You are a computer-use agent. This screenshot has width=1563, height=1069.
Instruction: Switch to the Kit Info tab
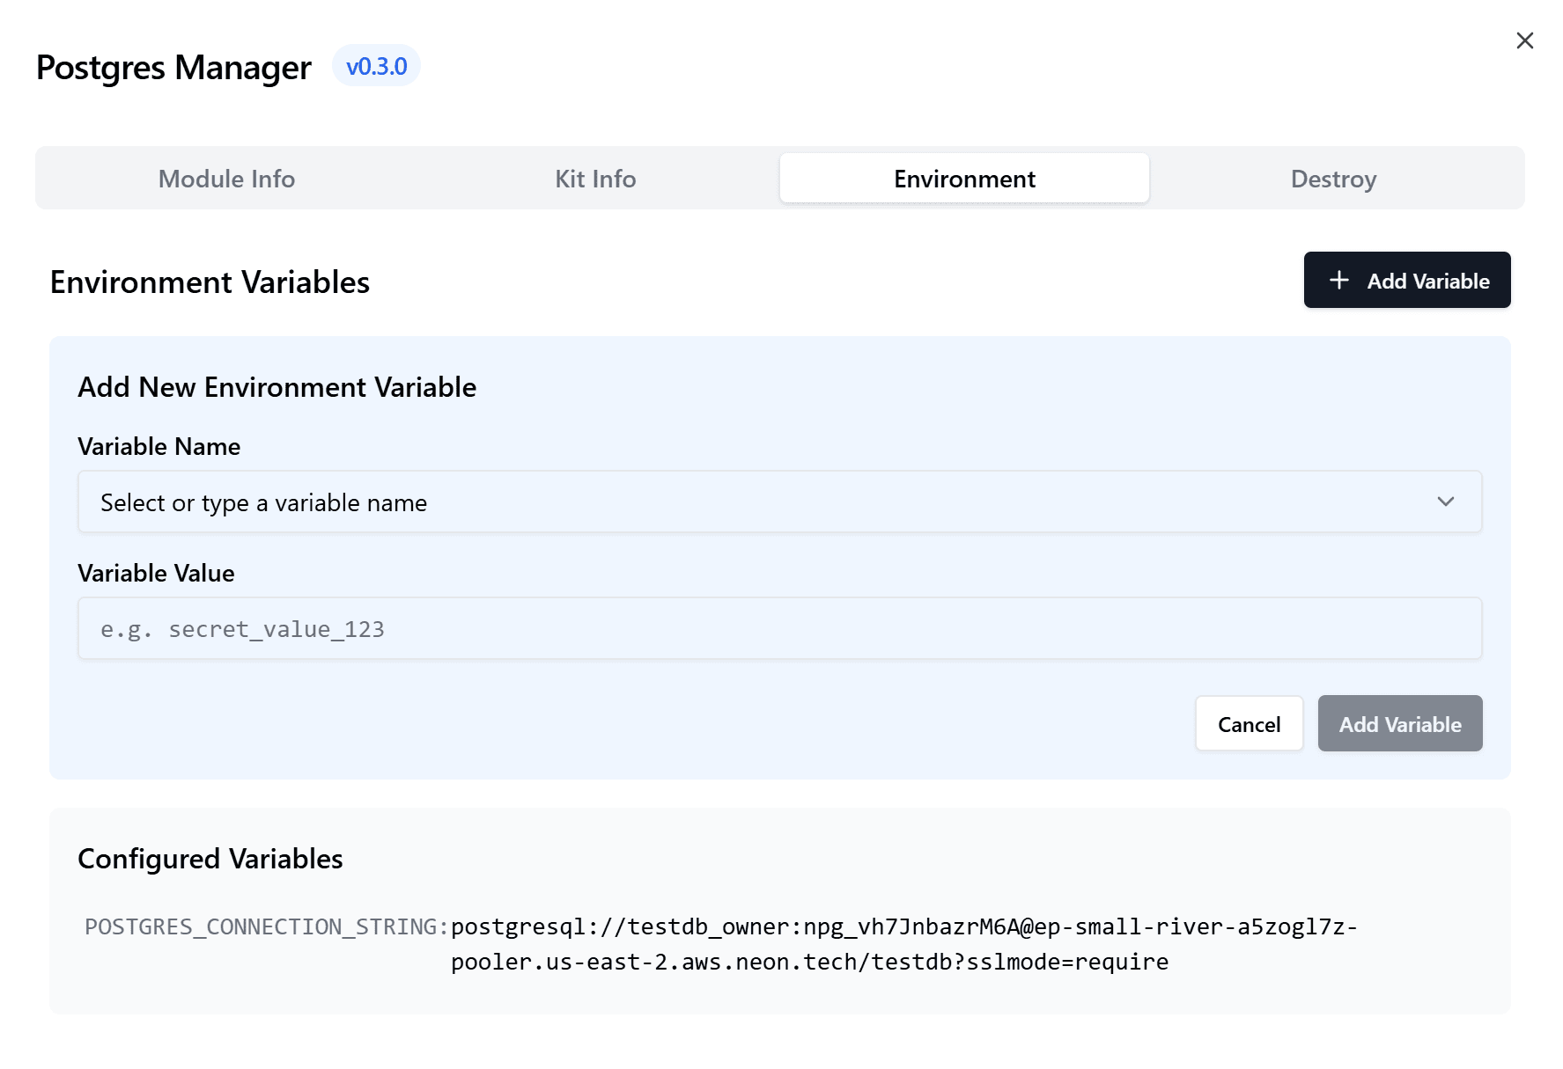595,179
